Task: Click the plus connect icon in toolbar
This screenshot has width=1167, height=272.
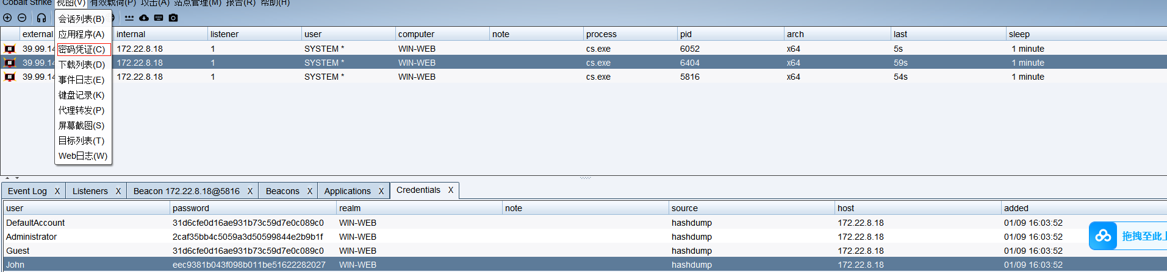Action: point(7,18)
